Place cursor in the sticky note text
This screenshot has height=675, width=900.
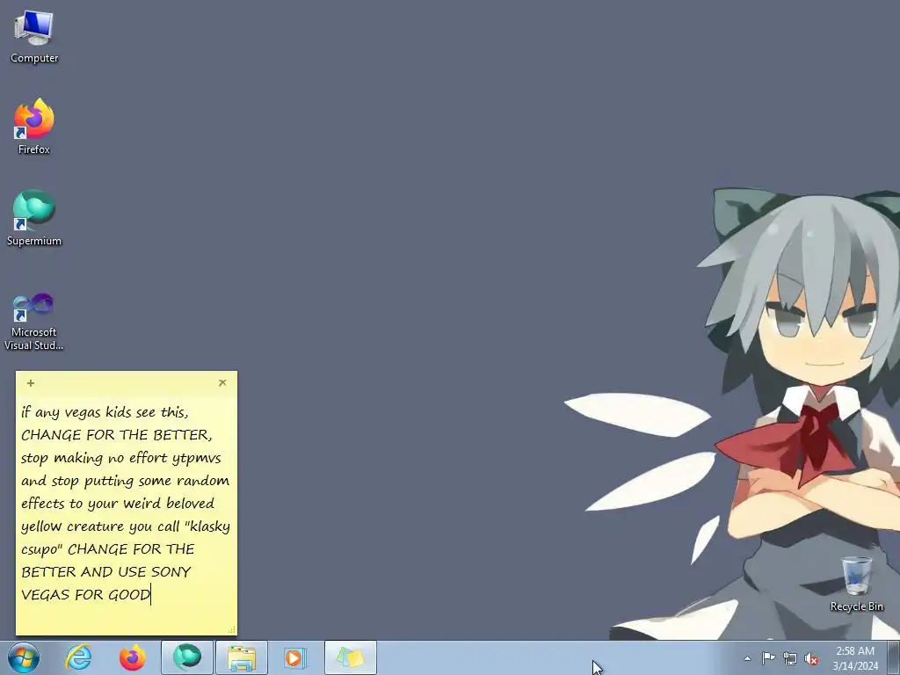(126, 504)
